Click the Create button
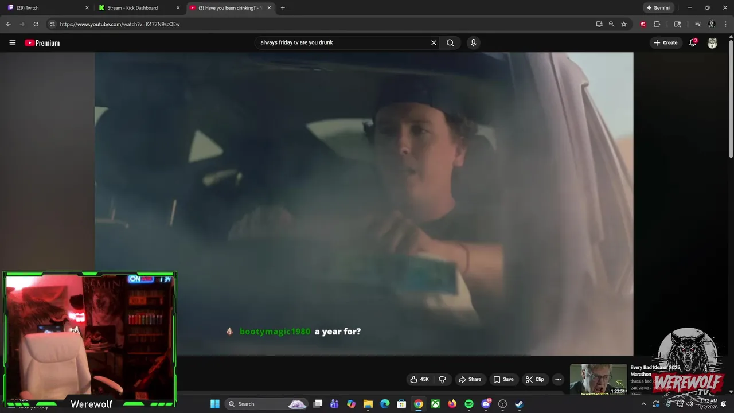The height and width of the screenshot is (413, 734). pyautogui.click(x=665, y=43)
